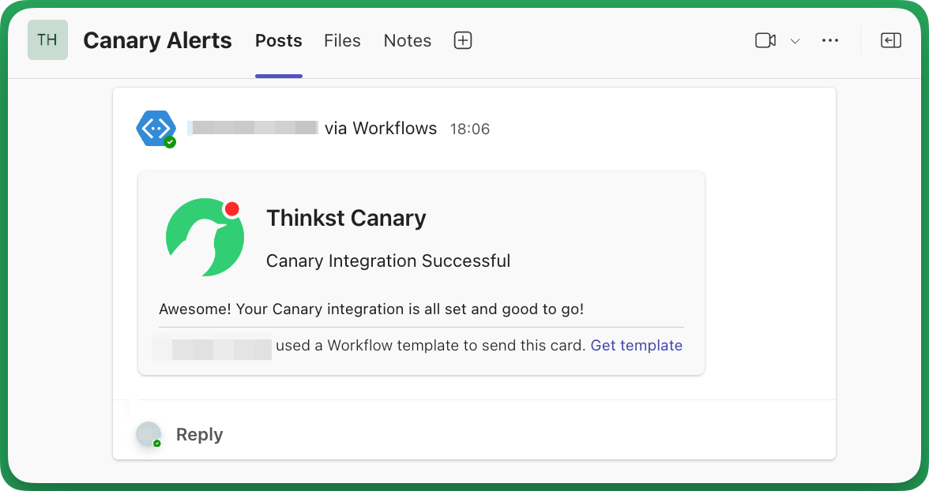Click the Thinkst Canary bird logo
The width and height of the screenshot is (929, 491).
205,238
